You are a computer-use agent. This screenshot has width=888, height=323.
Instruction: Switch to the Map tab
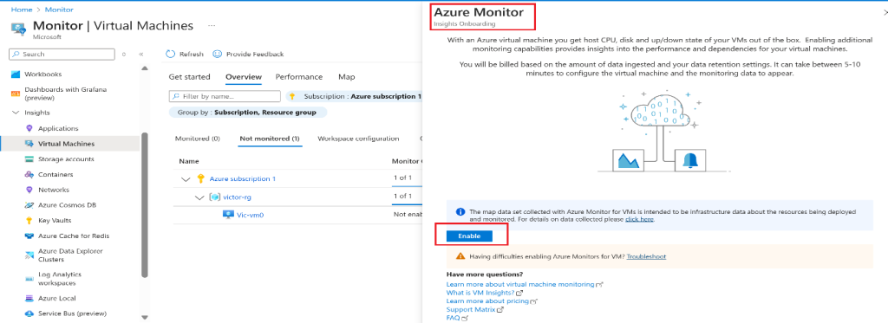[347, 77]
